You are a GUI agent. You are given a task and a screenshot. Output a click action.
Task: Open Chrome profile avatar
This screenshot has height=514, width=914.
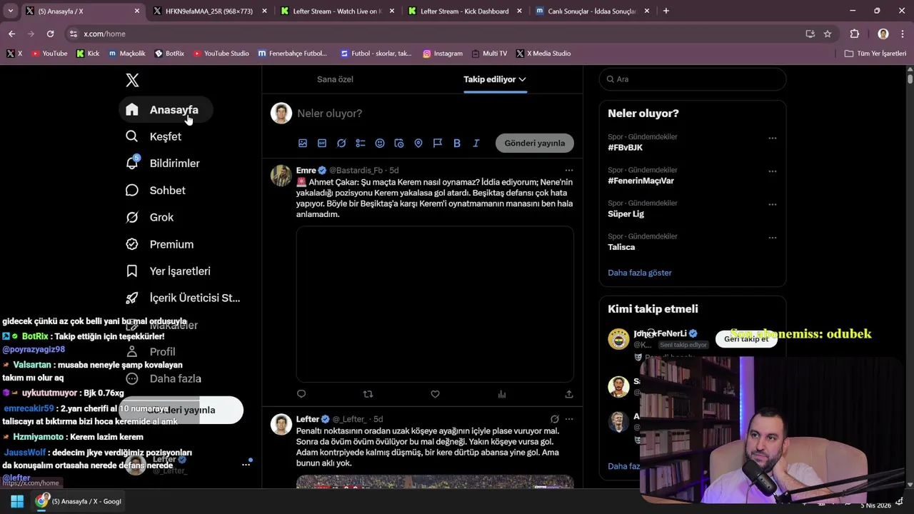click(883, 34)
